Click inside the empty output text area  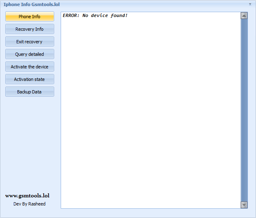tap(150, 113)
